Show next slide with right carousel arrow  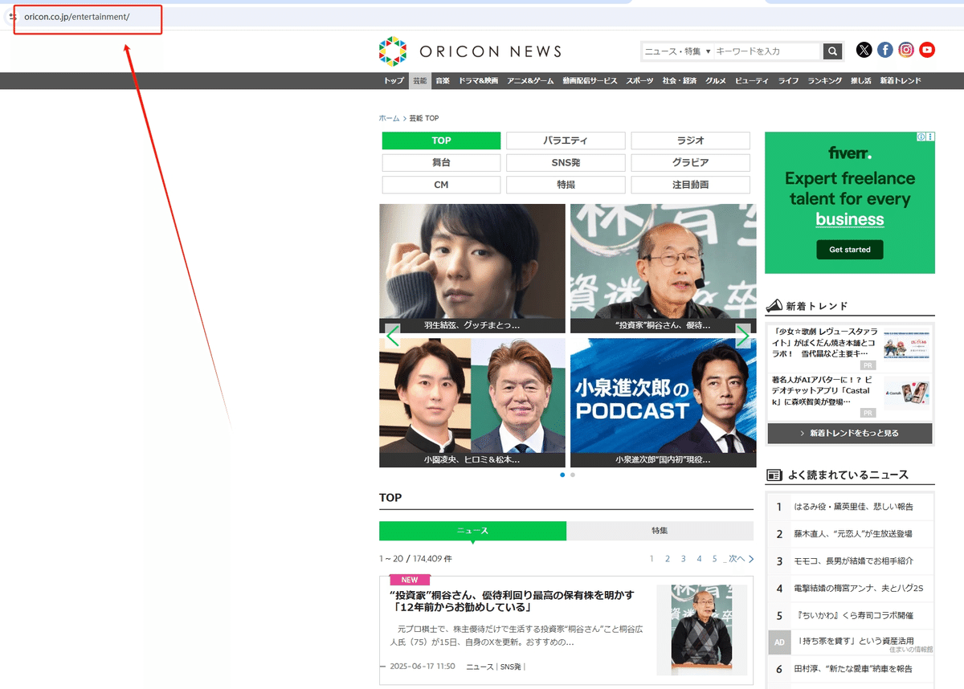743,335
